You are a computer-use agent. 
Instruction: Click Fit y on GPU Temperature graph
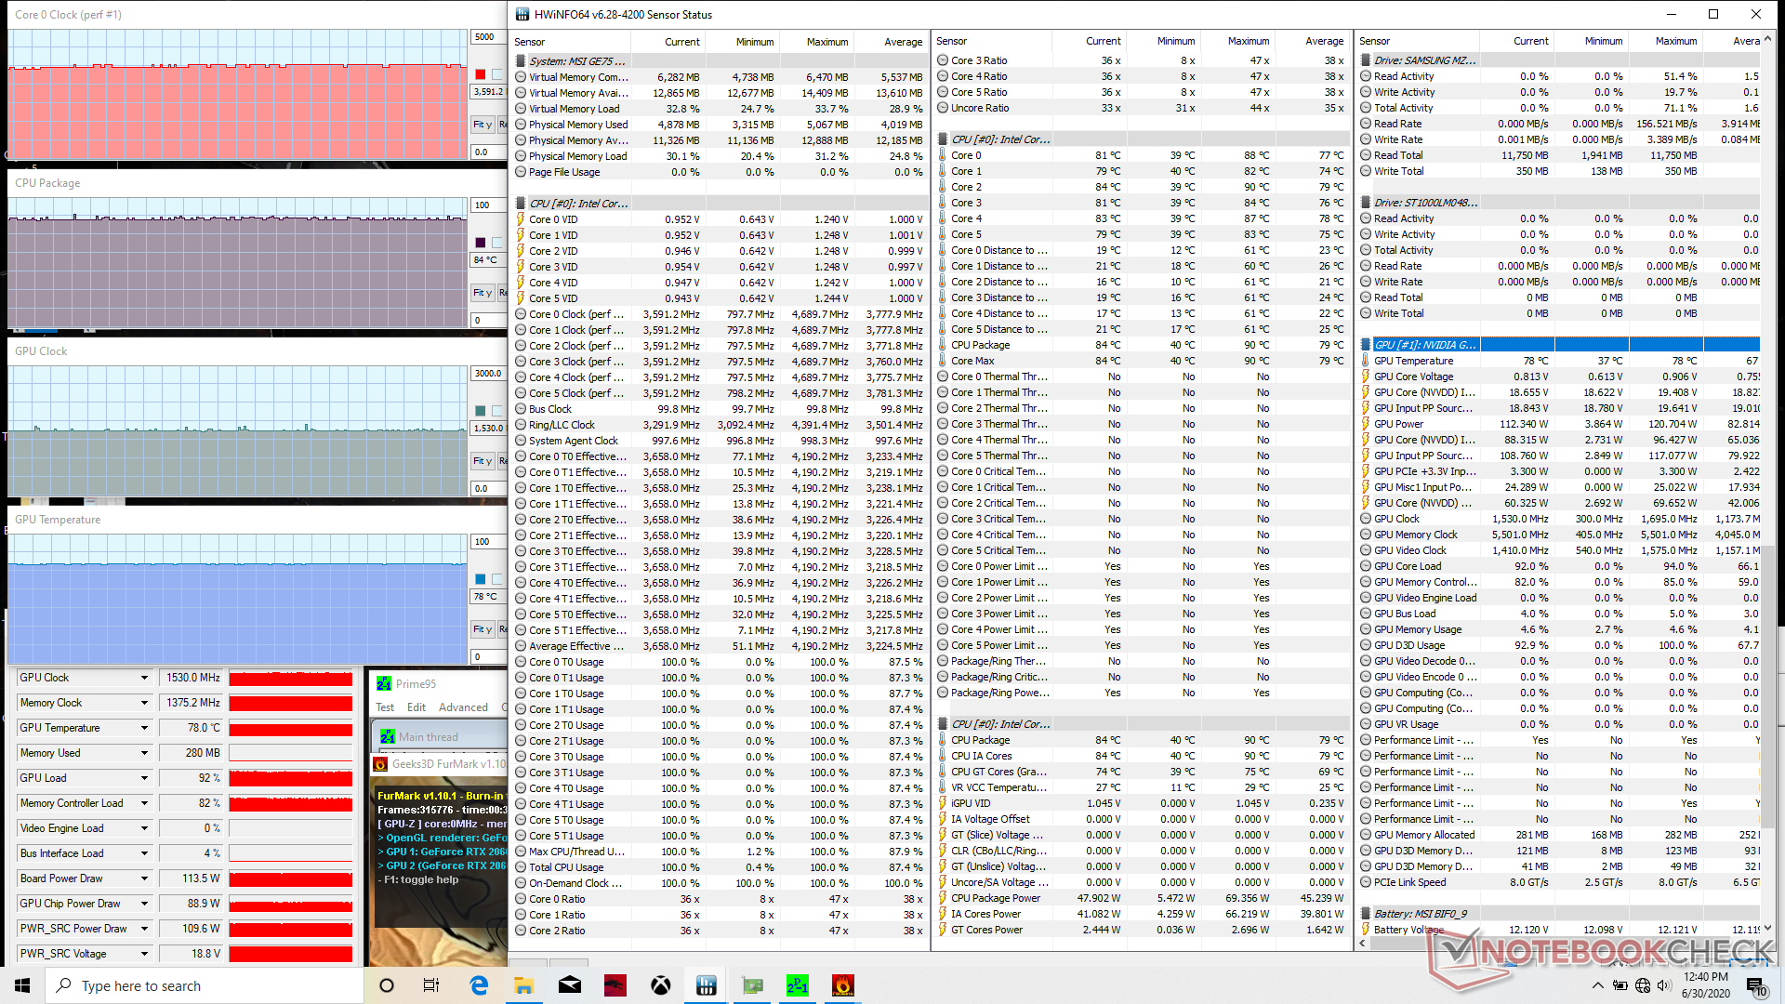(x=482, y=629)
